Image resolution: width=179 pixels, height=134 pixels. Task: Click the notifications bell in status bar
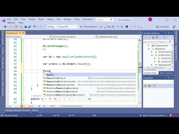(171, 115)
